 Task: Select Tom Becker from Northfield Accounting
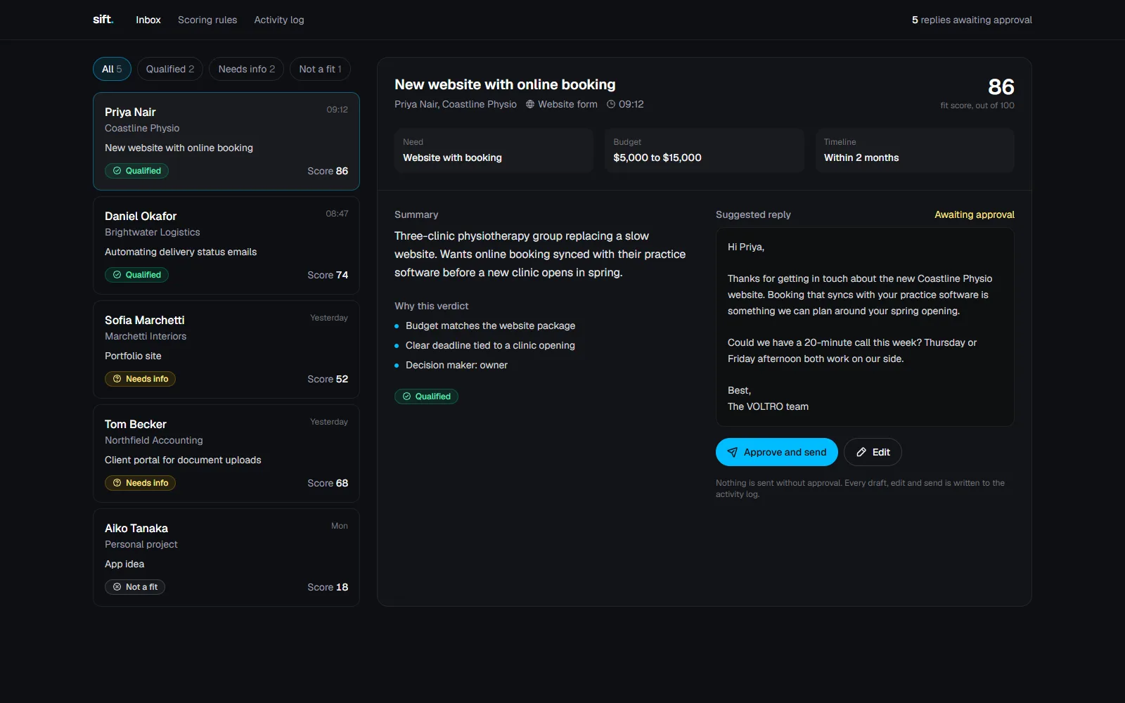pyautogui.click(x=226, y=453)
